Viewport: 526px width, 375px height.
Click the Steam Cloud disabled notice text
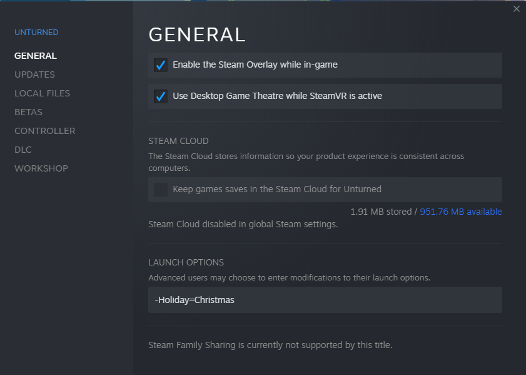click(243, 224)
